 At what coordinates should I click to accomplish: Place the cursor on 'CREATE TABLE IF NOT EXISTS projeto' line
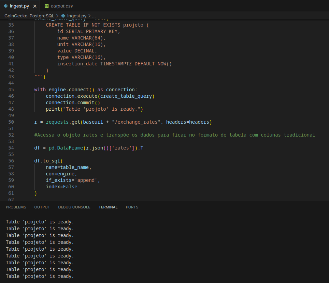pos(97,25)
